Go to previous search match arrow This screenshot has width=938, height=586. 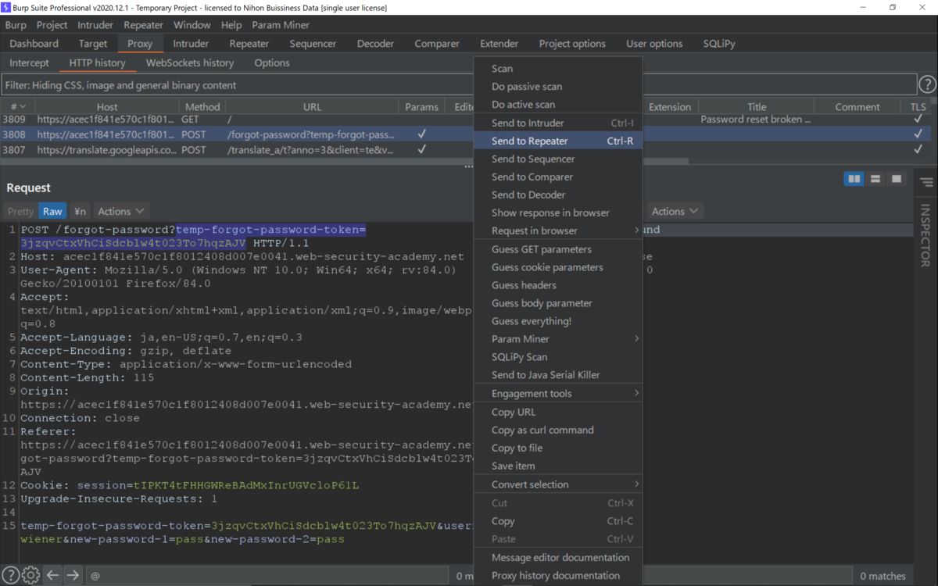[x=52, y=575]
